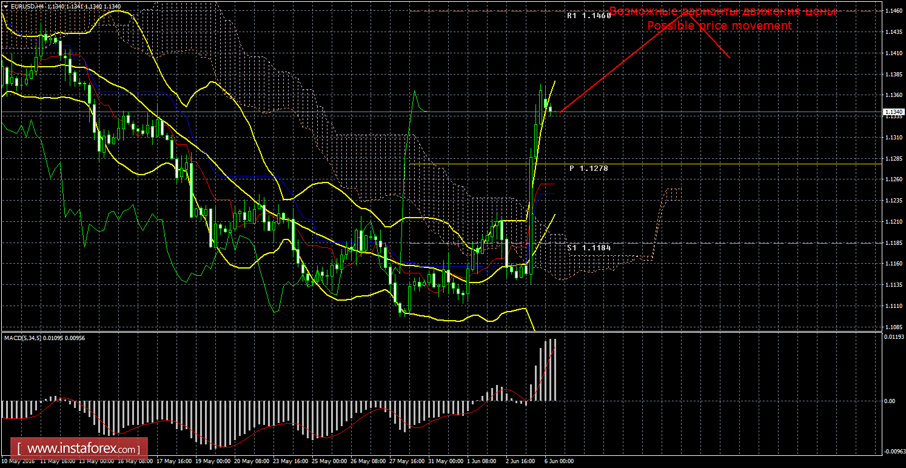Click the MACD scale value -0.00963
906x468 pixels.
coord(894,452)
